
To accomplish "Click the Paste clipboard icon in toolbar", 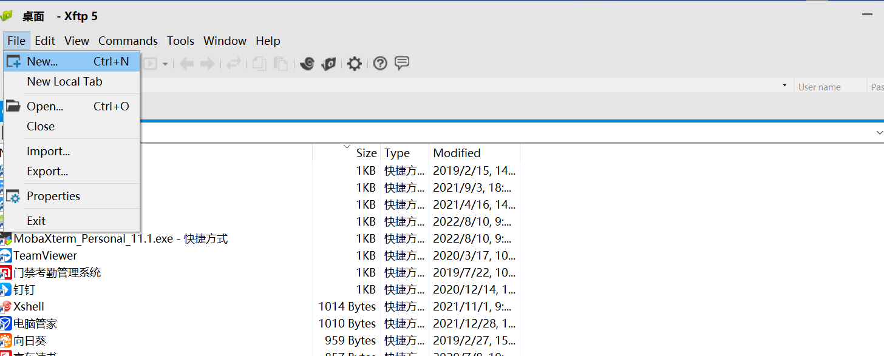I will coord(280,64).
